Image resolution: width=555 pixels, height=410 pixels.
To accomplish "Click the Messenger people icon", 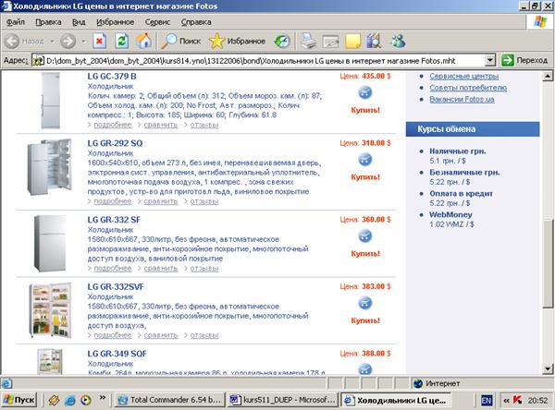I will coord(398,41).
